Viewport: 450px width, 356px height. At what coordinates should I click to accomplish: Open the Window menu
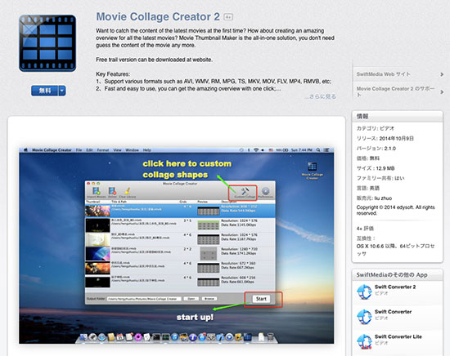point(132,150)
